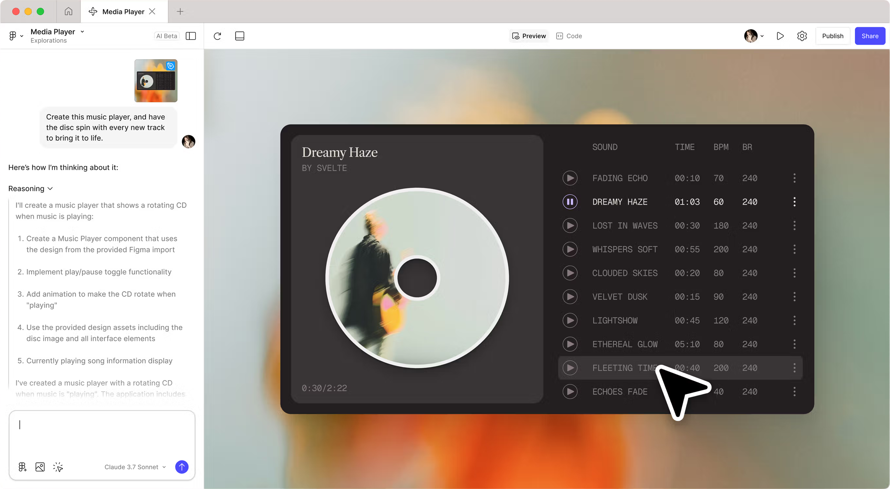Click the Figma import icon in chat box

pos(22,467)
